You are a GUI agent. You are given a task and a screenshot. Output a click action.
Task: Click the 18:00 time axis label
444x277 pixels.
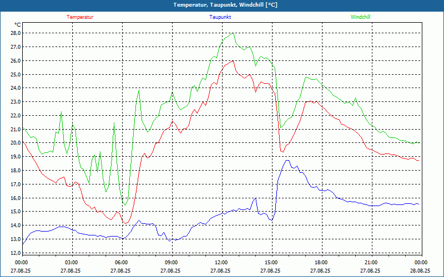tap(321, 263)
